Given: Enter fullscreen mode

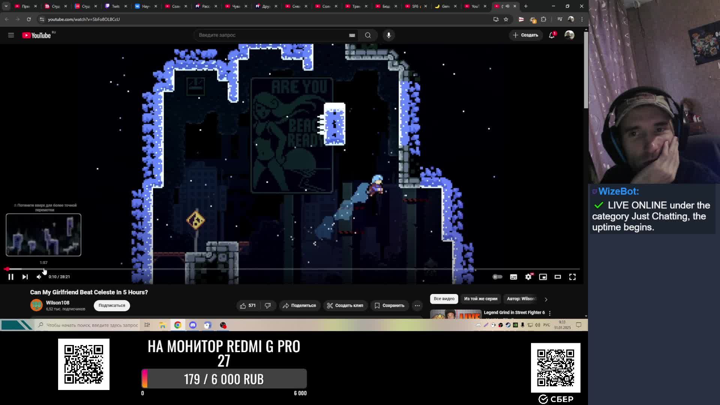Looking at the screenshot, I should click(572, 277).
